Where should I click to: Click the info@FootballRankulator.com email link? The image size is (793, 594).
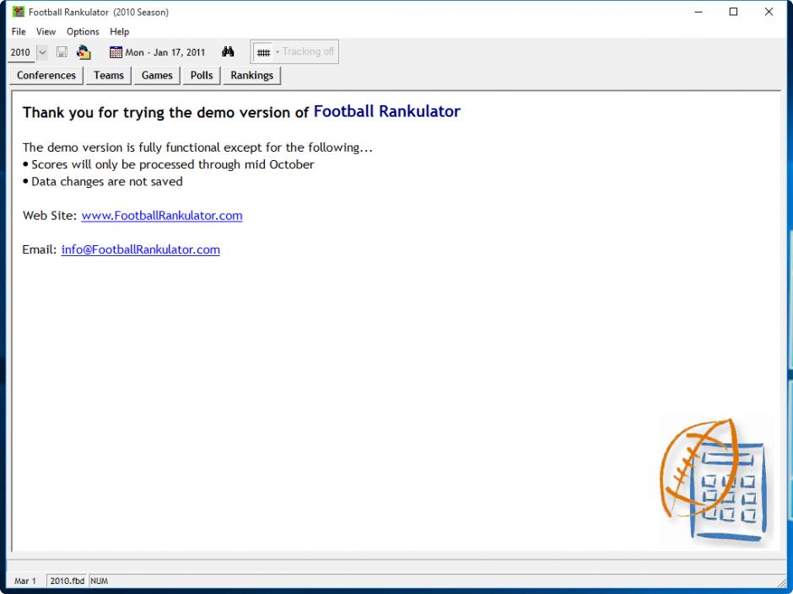141,249
